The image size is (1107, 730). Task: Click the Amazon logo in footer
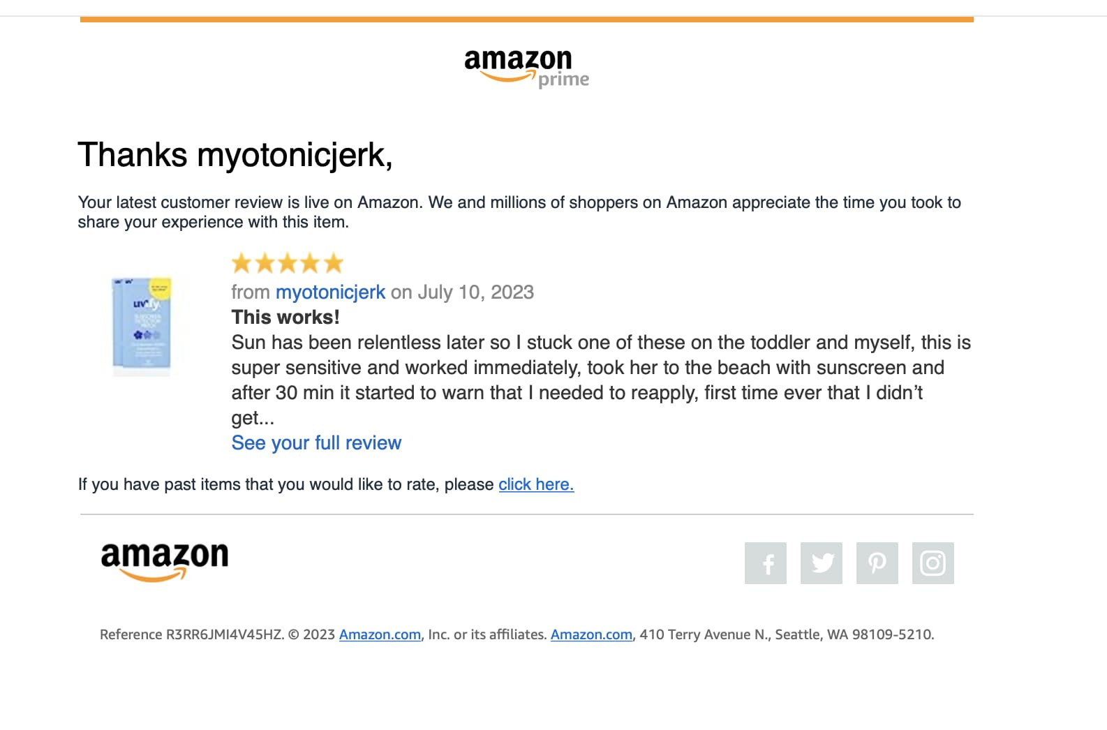[x=165, y=561]
